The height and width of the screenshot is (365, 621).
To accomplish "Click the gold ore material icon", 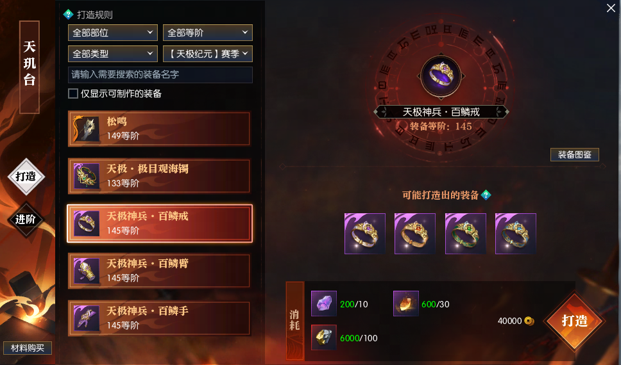I will [323, 337].
